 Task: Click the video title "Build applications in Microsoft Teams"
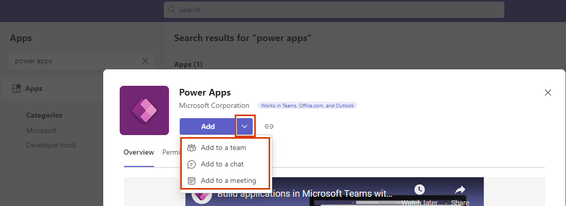(x=305, y=193)
